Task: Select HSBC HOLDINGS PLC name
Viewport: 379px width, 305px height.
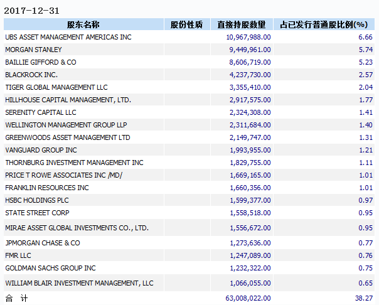Action: (x=37, y=200)
